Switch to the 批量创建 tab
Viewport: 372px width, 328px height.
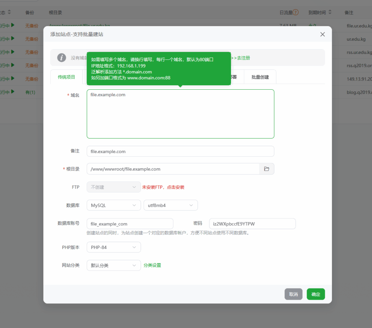tap(260, 77)
